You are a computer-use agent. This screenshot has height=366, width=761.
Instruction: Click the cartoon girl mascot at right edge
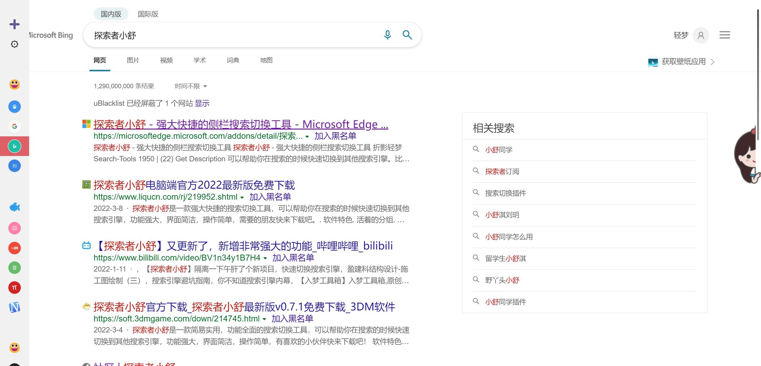pos(747,154)
